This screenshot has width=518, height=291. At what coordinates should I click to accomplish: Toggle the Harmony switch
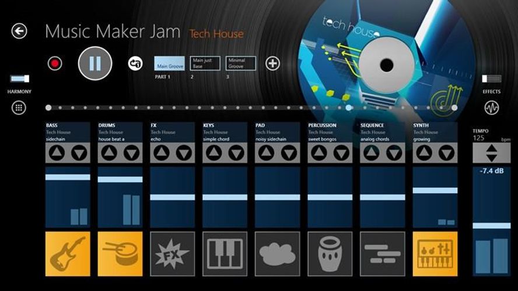pyautogui.click(x=20, y=79)
